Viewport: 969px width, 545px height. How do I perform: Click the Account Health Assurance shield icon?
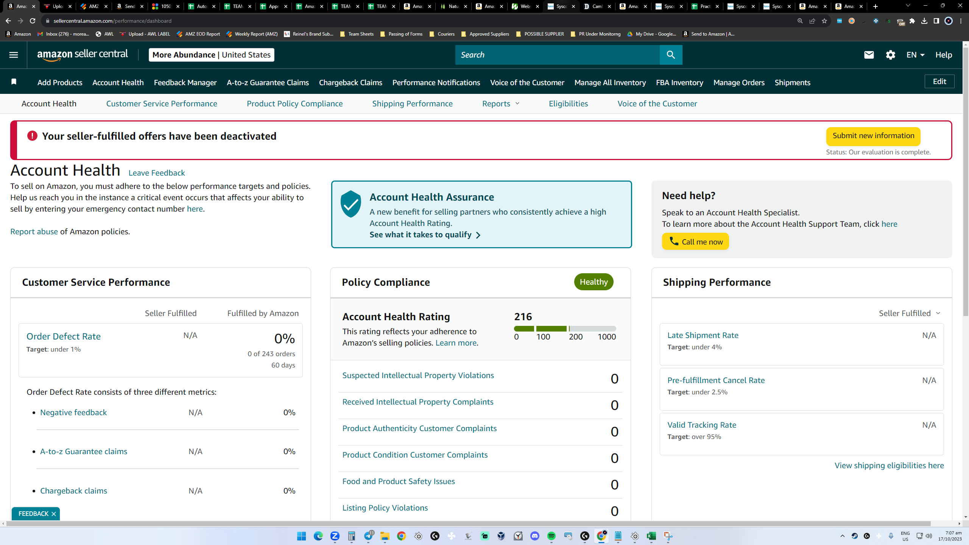351,204
